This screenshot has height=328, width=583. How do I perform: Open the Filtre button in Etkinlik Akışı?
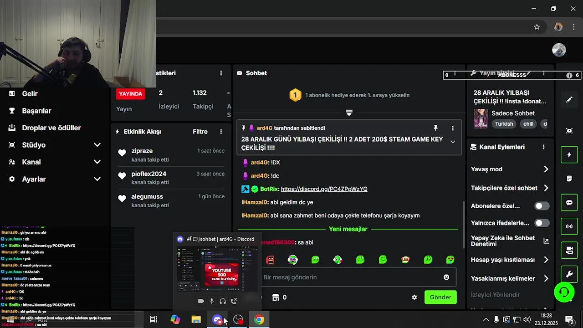[x=200, y=132]
